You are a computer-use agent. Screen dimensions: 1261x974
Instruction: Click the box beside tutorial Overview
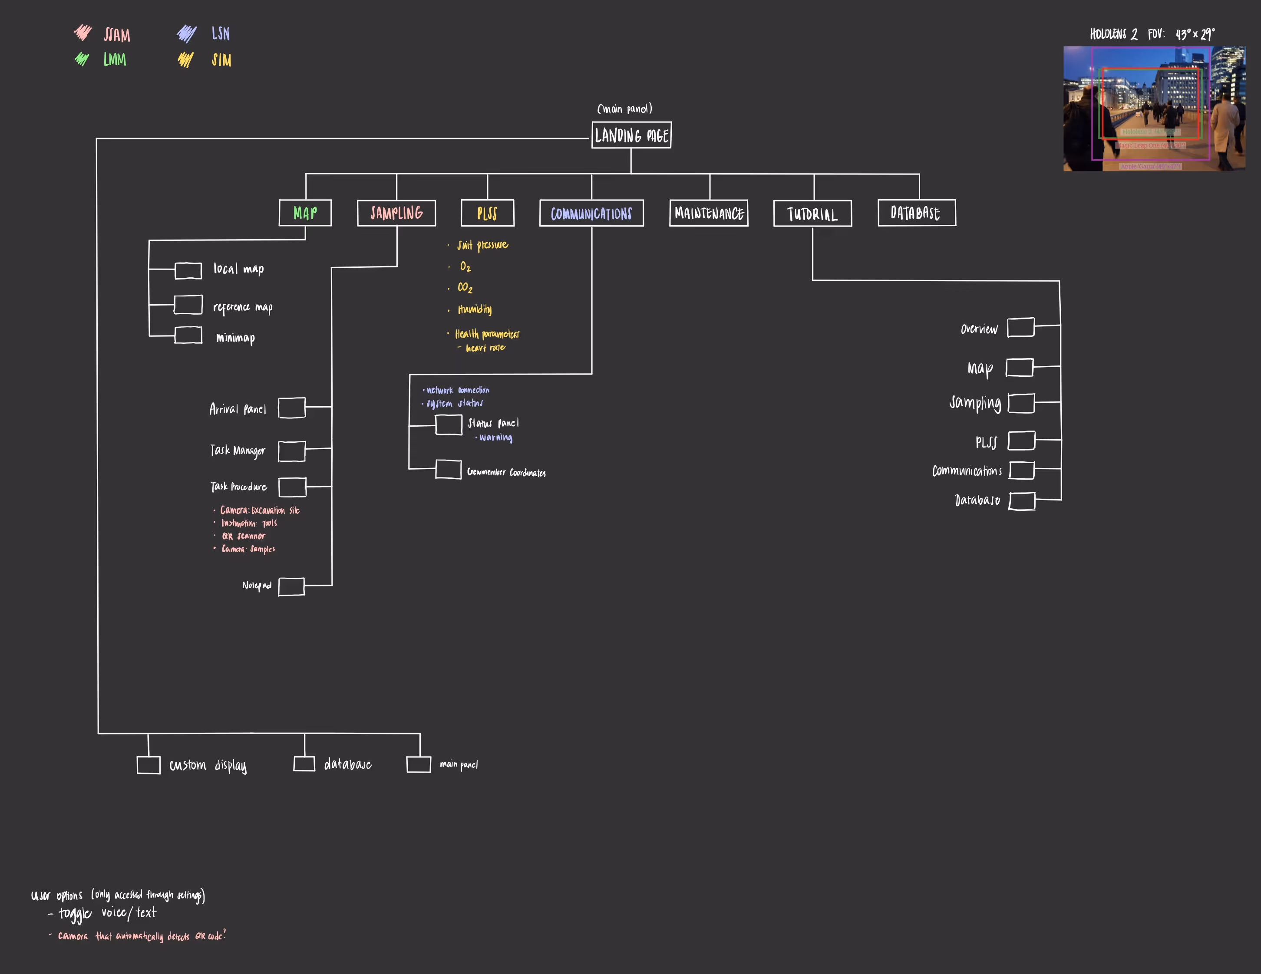point(1020,327)
